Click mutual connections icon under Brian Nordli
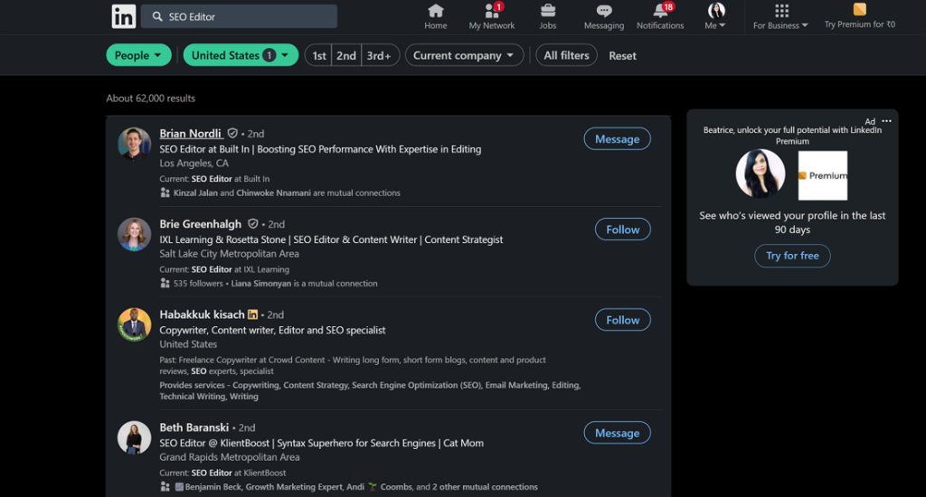926x497 pixels. pos(165,192)
